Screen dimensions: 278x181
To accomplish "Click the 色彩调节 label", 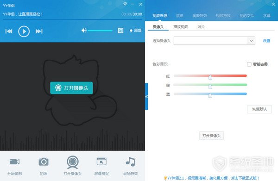I will (160, 64).
